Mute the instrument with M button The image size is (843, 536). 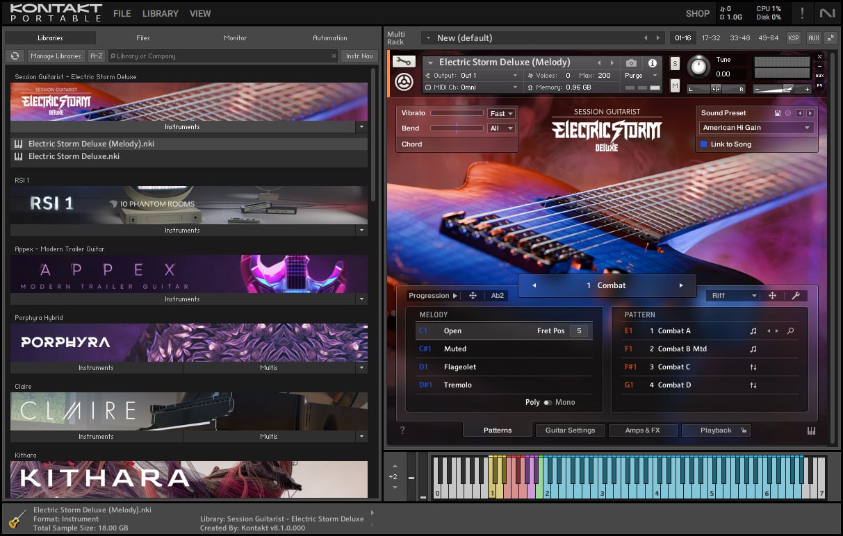tap(675, 85)
